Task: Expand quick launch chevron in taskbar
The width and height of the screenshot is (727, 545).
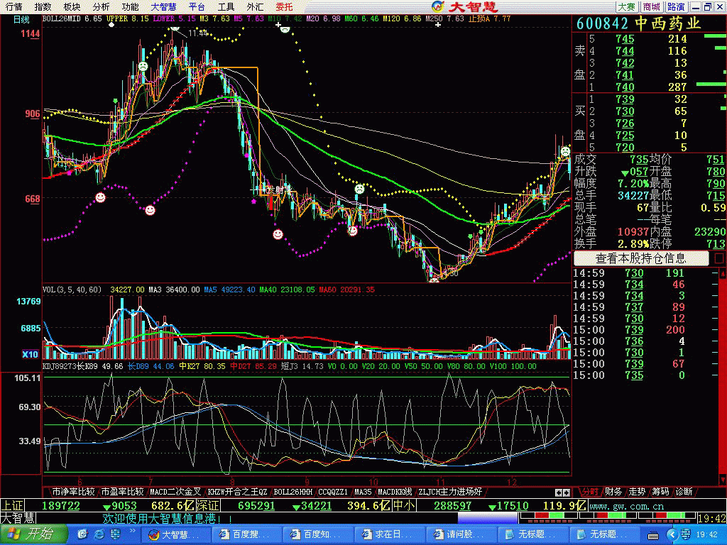Action: [132, 531]
